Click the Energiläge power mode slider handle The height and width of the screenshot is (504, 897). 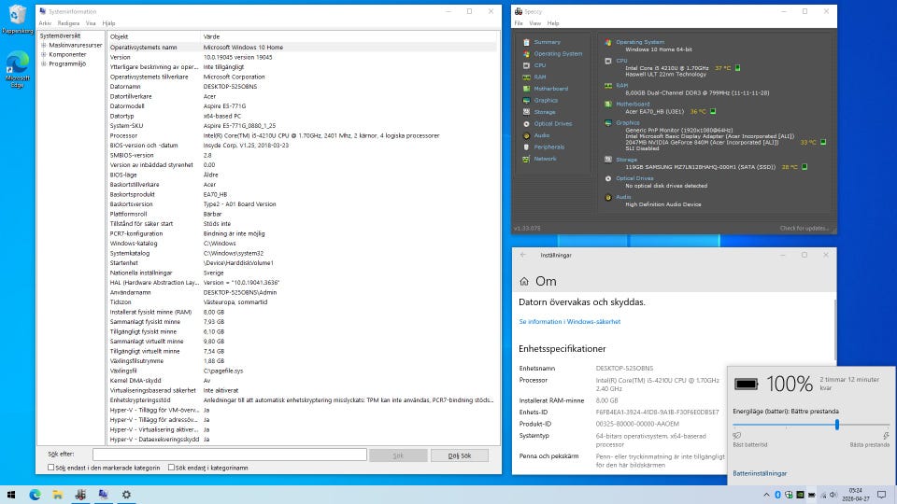tap(837, 425)
